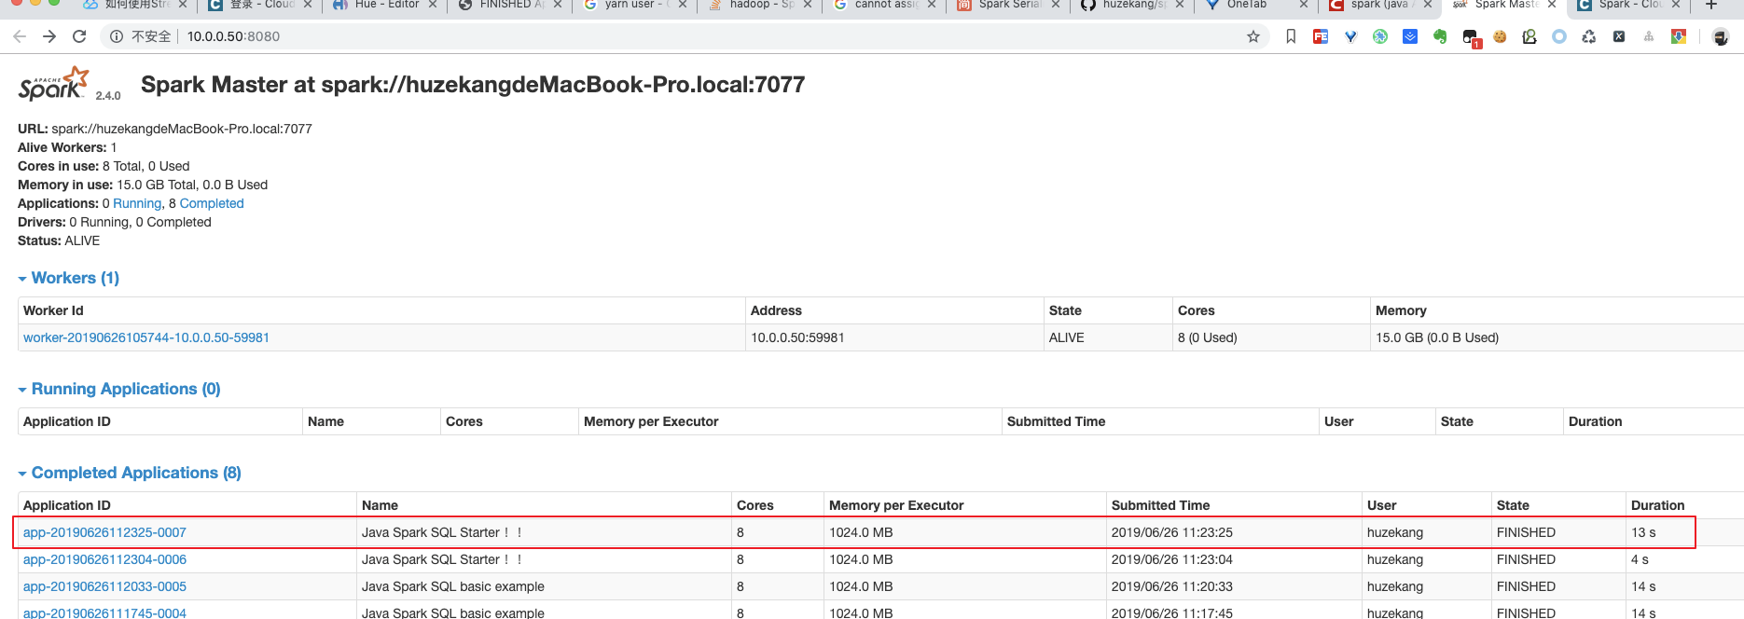Open the Running applications link
1744x619 pixels.
[x=137, y=203]
